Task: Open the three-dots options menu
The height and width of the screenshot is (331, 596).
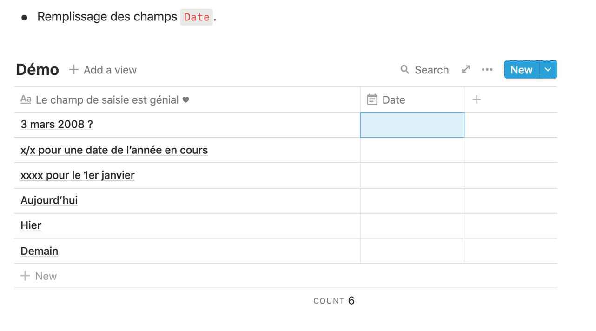Action: (487, 70)
